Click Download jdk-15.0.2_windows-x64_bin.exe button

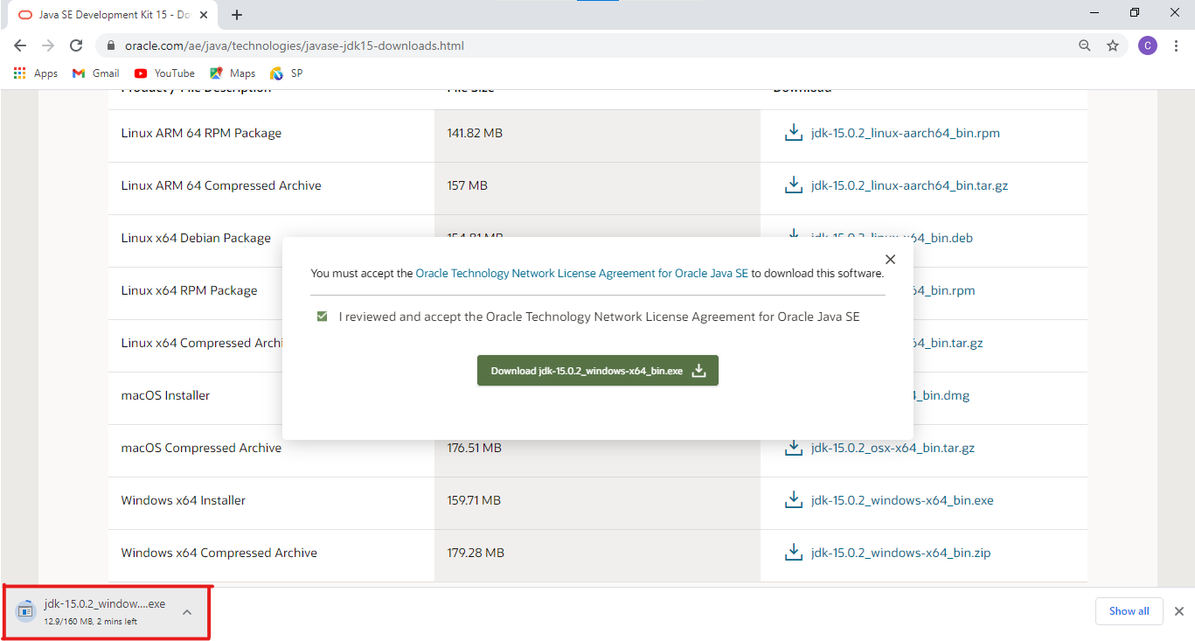pyautogui.click(x=597, y=371)
